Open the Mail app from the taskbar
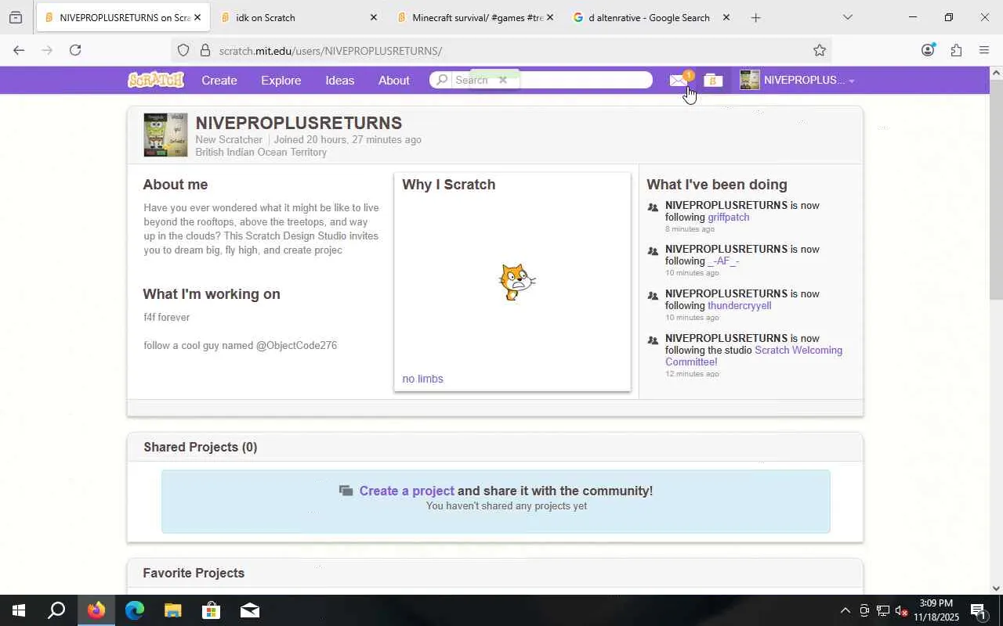 tap(250, 610)
